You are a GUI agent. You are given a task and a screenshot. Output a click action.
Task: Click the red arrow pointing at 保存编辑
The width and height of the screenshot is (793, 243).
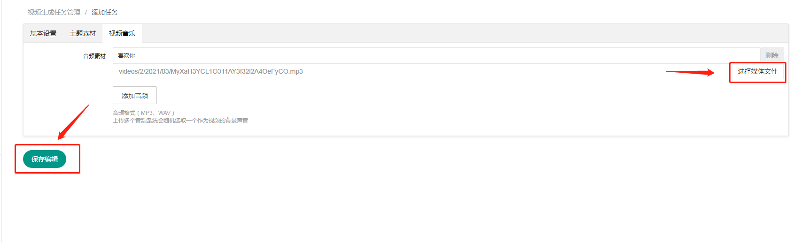click(x=73, y=122)
